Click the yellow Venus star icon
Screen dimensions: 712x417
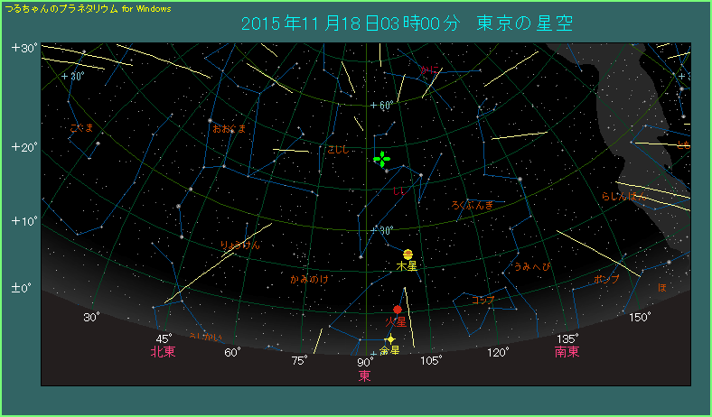pos(390,339)
